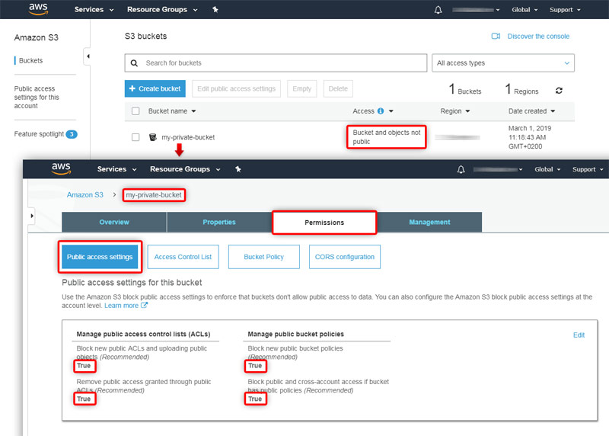Open Resource Groups menu in the top console

click(x=162, y=9)
